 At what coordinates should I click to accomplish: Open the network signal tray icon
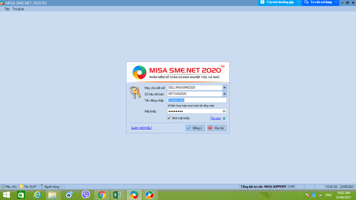[320, 195]
